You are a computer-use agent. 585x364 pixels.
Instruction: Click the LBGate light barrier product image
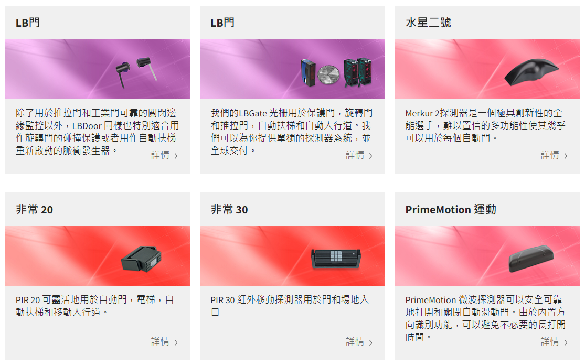tap(293, 69)
